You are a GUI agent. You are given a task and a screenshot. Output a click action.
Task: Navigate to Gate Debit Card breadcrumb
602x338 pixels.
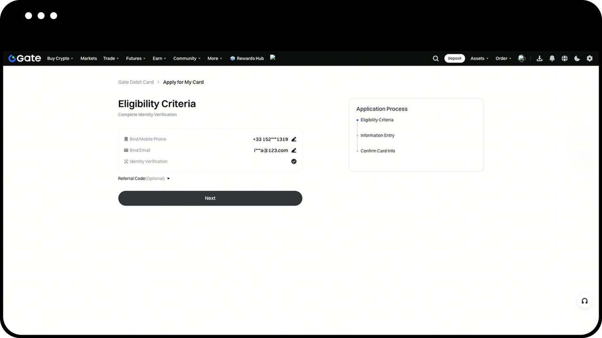click(x=136, y=82)
